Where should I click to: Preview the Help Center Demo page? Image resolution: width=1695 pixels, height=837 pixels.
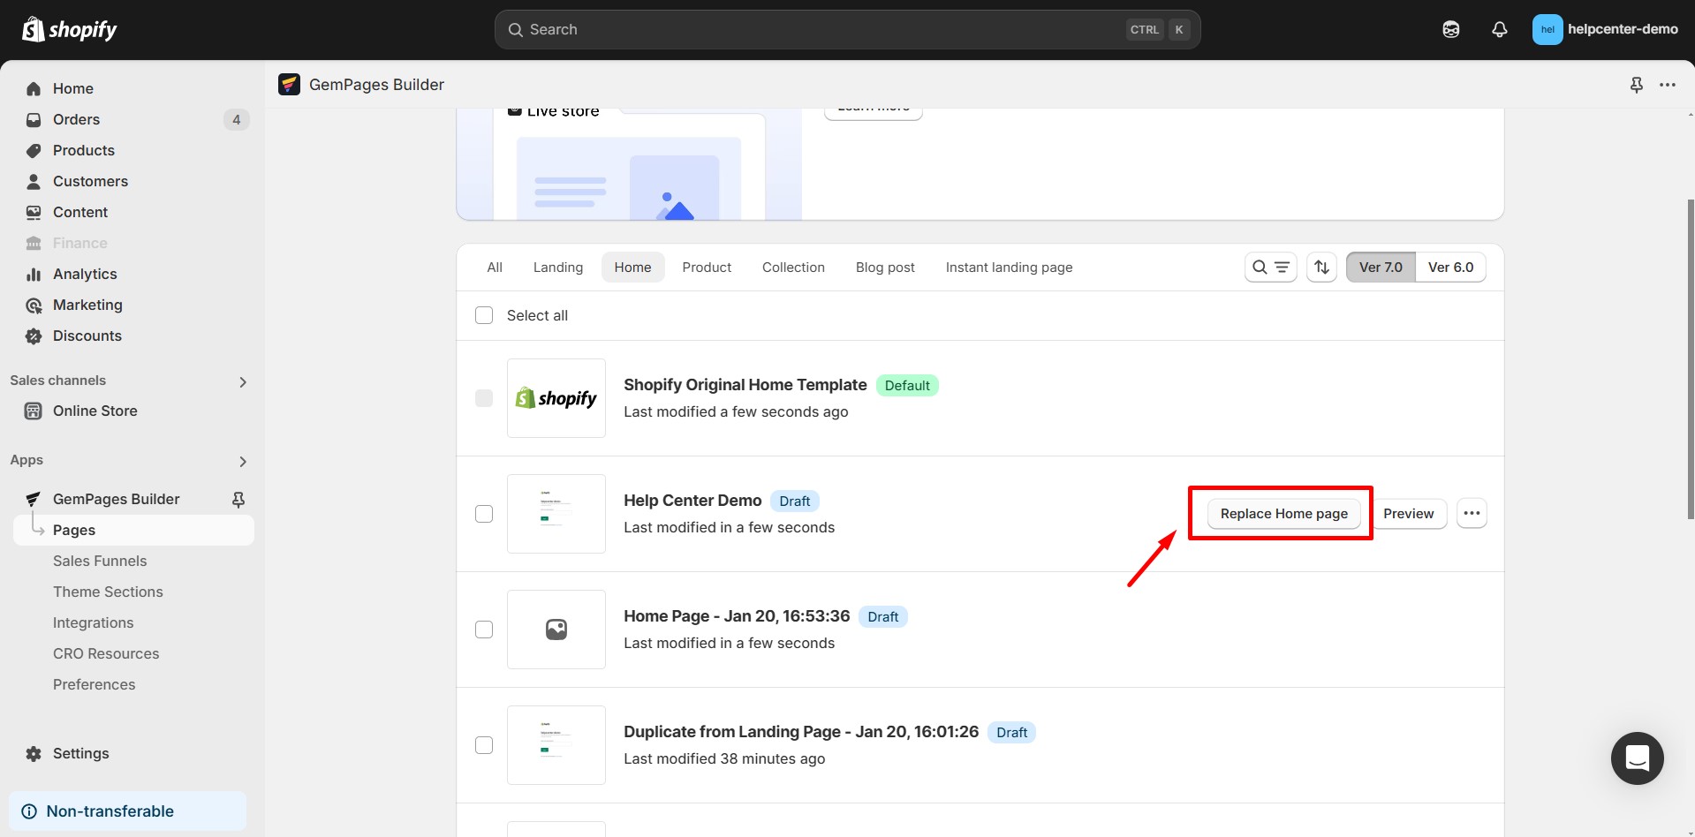coord(1409,513)
